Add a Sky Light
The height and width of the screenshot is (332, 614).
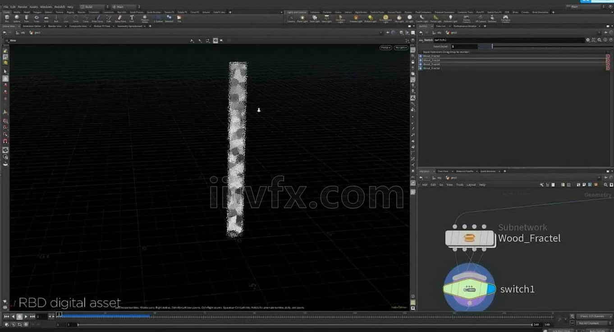pos(399,18)
